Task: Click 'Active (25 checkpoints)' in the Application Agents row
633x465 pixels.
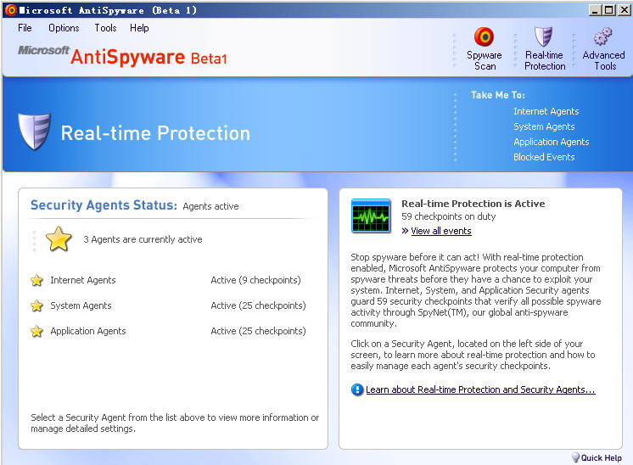Action: (x=258, y=331)
